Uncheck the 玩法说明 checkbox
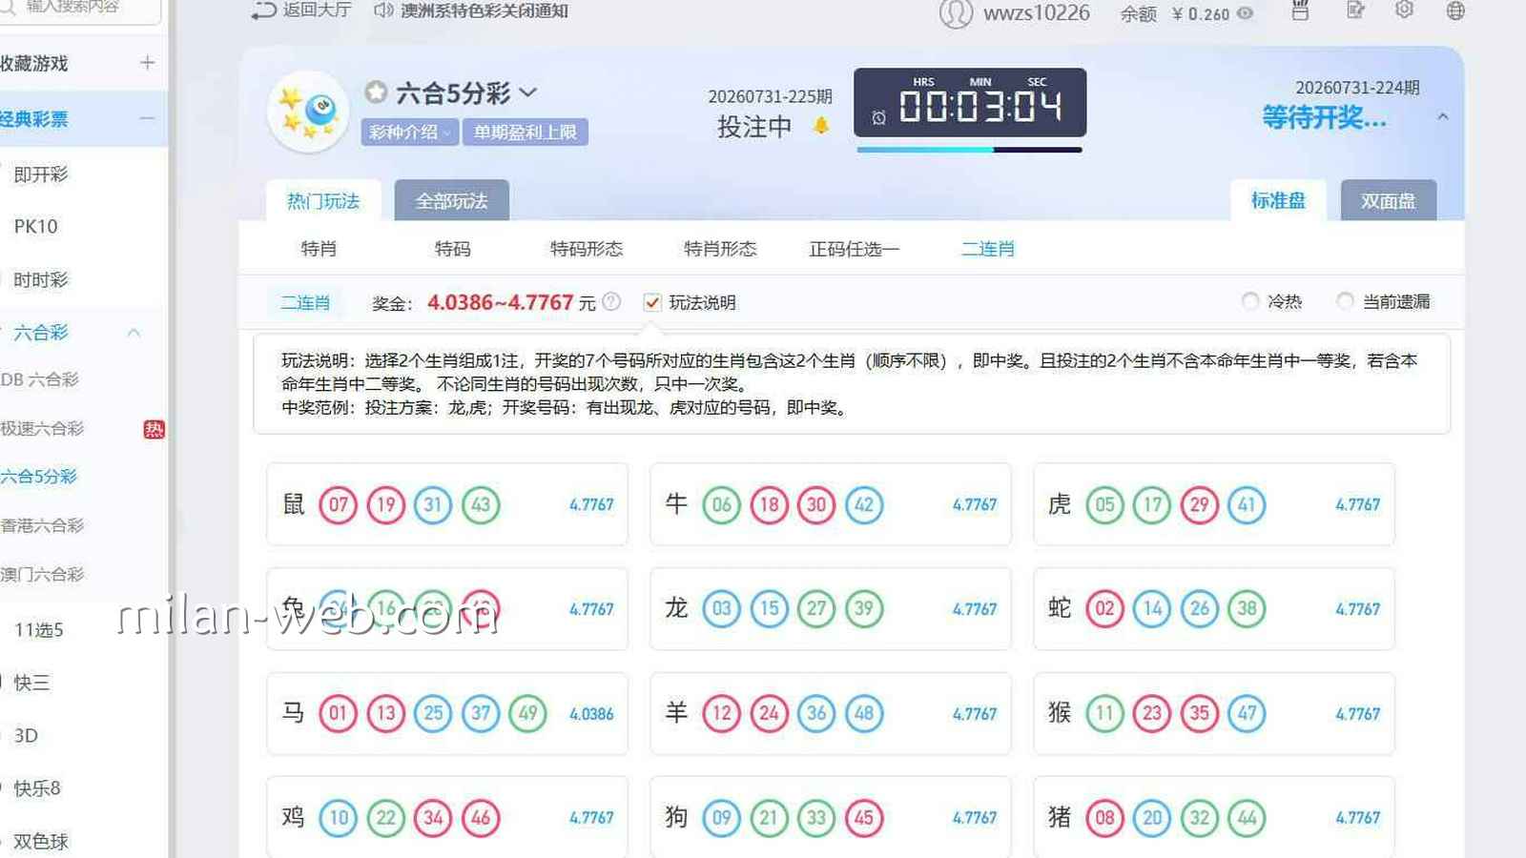The height and width of the screenshot is (858, 1526). point(652,302)
